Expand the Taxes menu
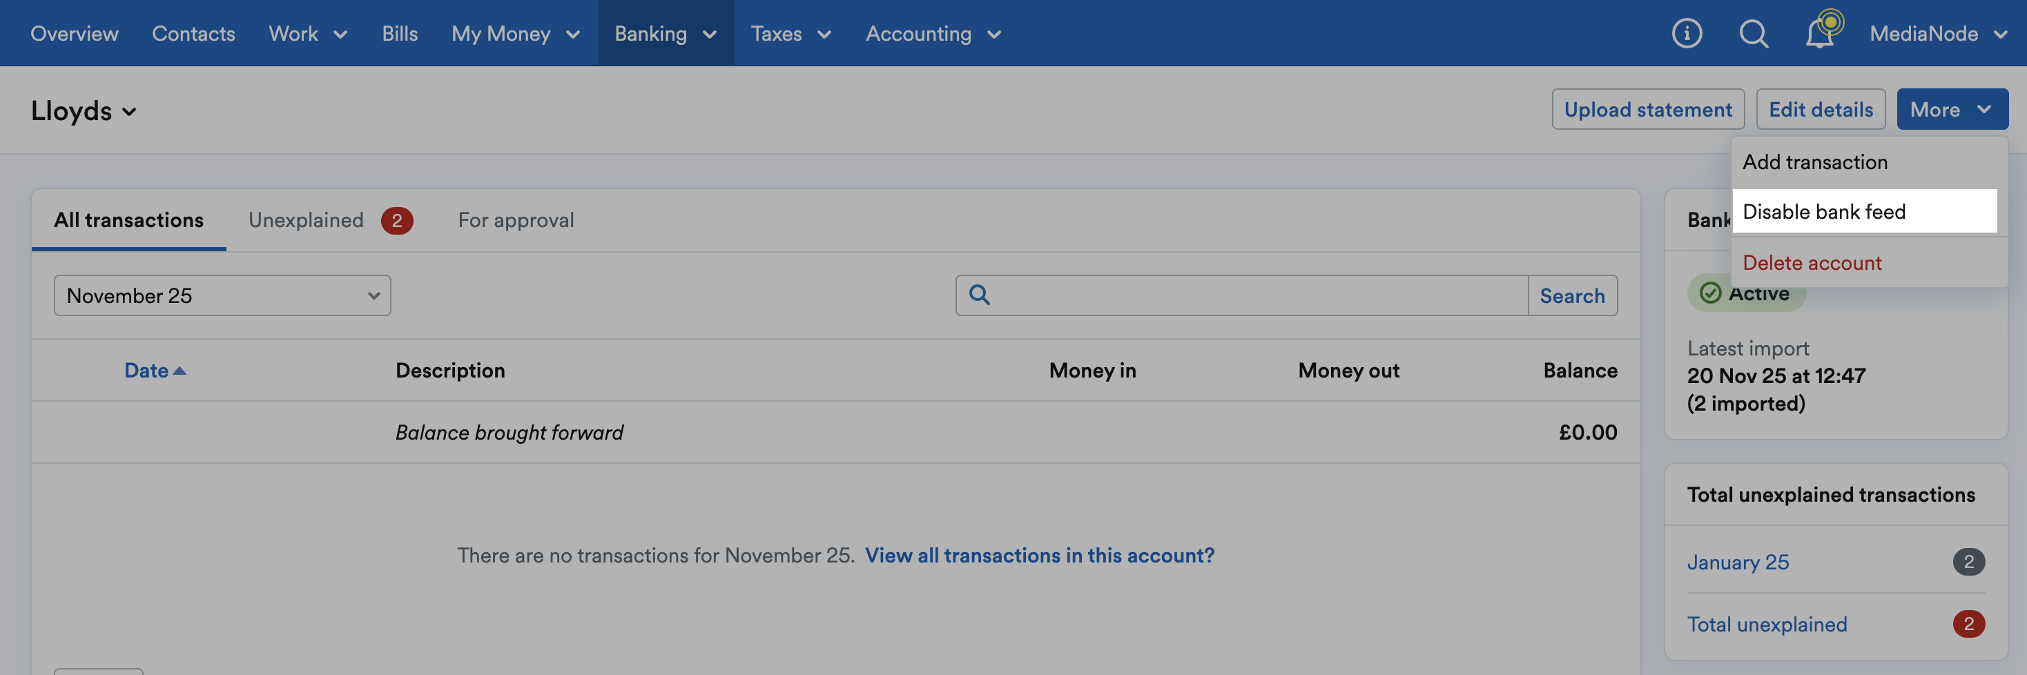2027x675 pixels. 791,33
